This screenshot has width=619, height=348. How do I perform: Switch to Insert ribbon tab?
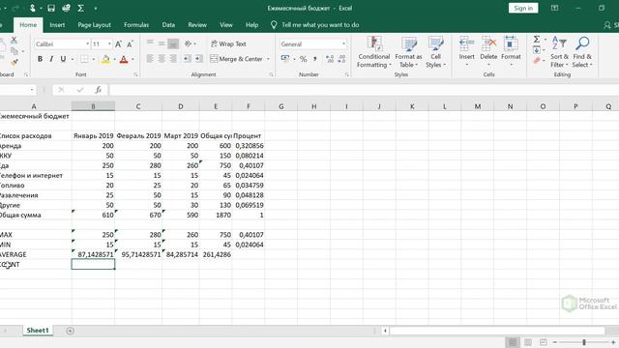[57, 25]
